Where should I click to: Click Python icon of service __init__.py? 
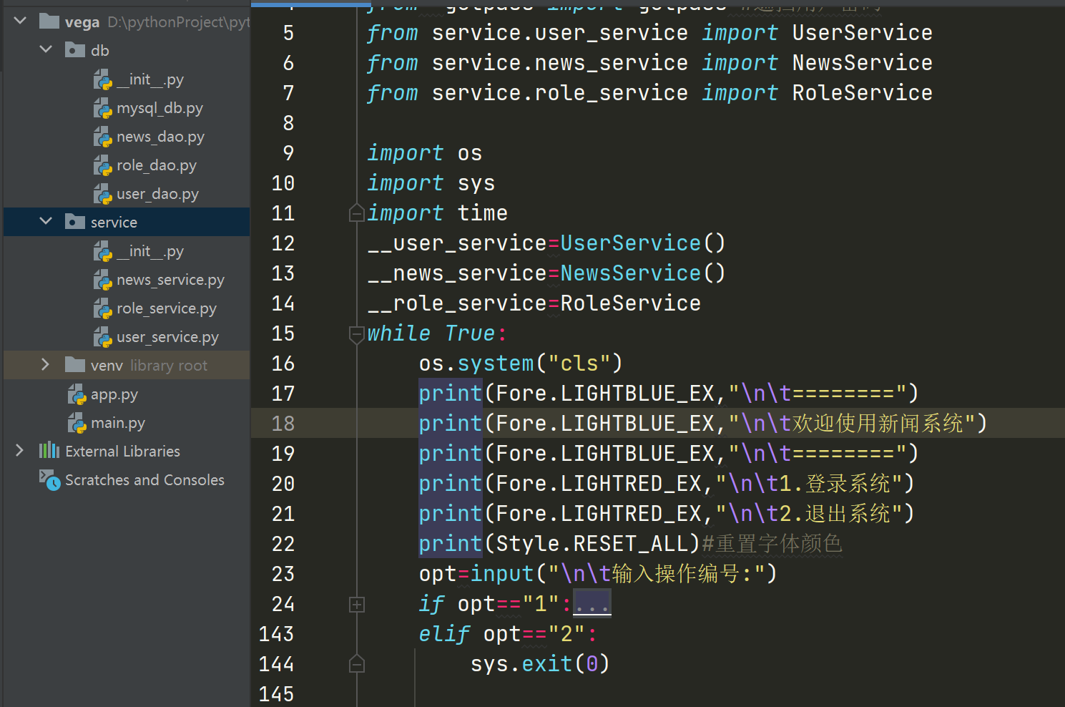coord(103,251)
